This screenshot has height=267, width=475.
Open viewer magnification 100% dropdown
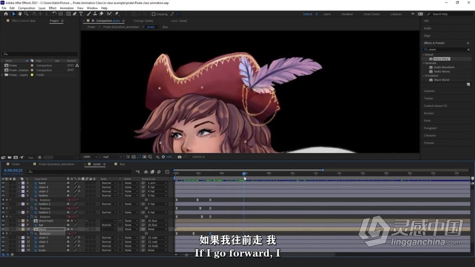click(x=91, y=157)
